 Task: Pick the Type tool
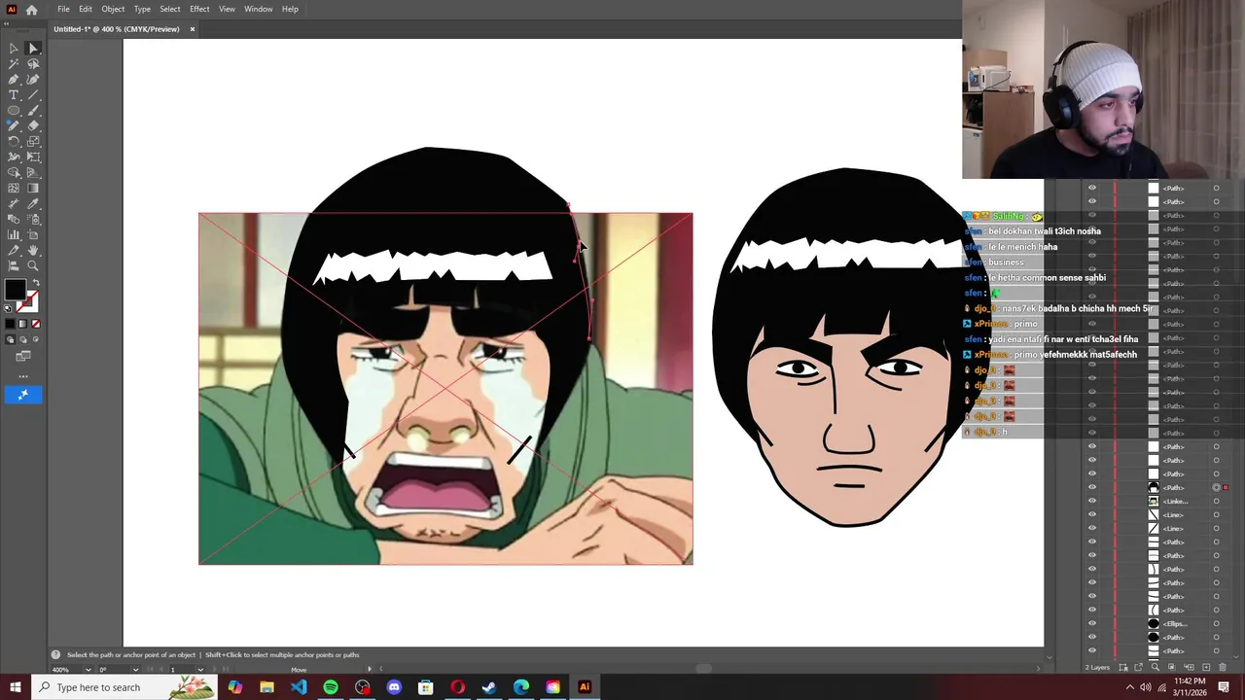click(x=14, y=94)
